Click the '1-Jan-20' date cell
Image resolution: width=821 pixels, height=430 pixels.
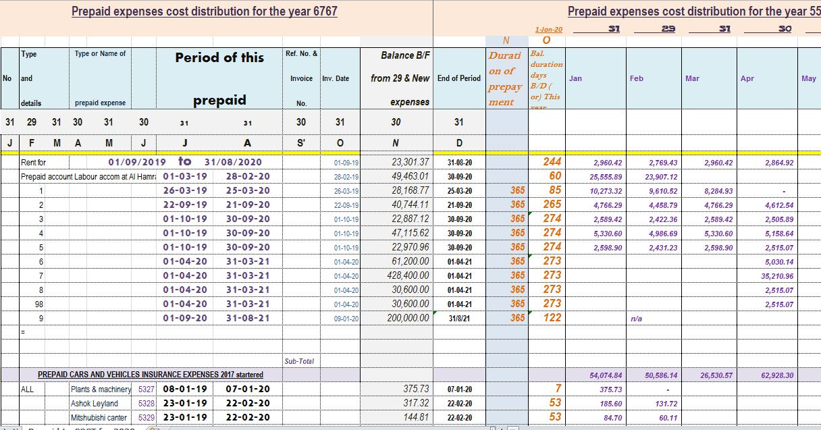click(x=548, y=30)
